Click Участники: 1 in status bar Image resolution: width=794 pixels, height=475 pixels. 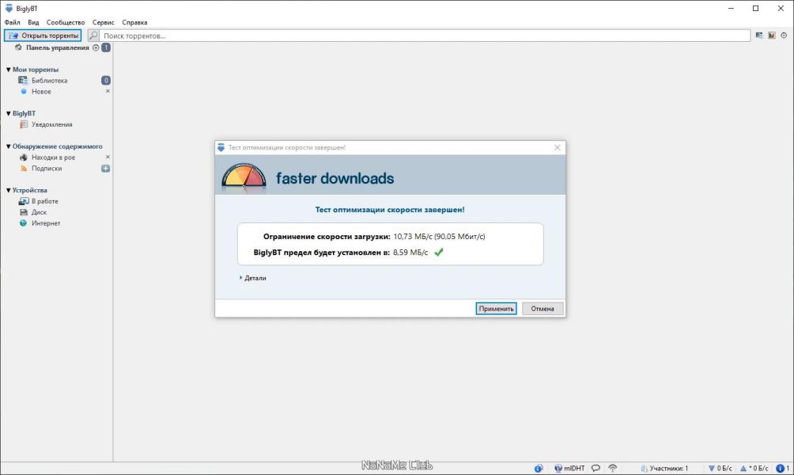pyautogui.click(x=668, y=469)
